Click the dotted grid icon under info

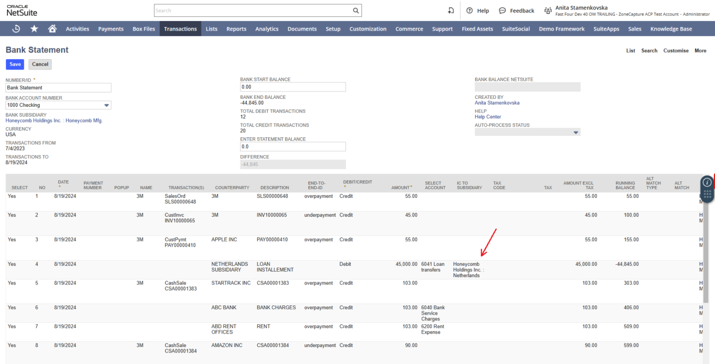[x=707, y=195]
